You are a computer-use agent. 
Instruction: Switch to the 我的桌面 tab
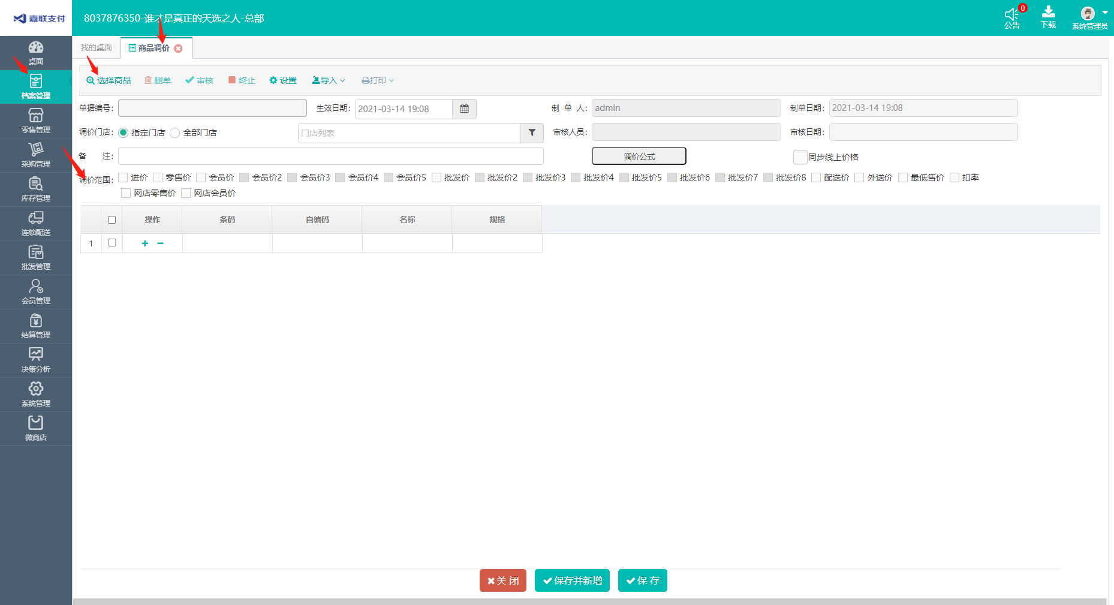click(96, 48)
